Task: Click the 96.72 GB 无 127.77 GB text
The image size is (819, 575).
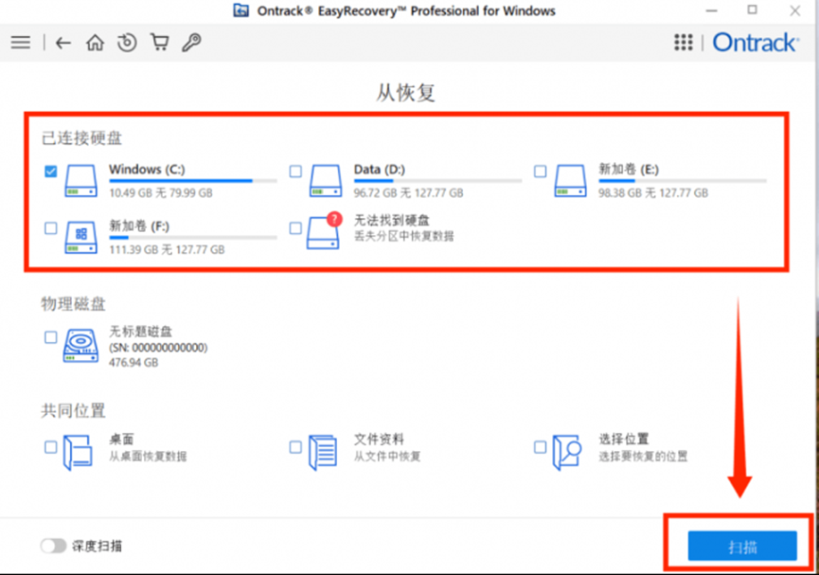Action: coord(408,193)
